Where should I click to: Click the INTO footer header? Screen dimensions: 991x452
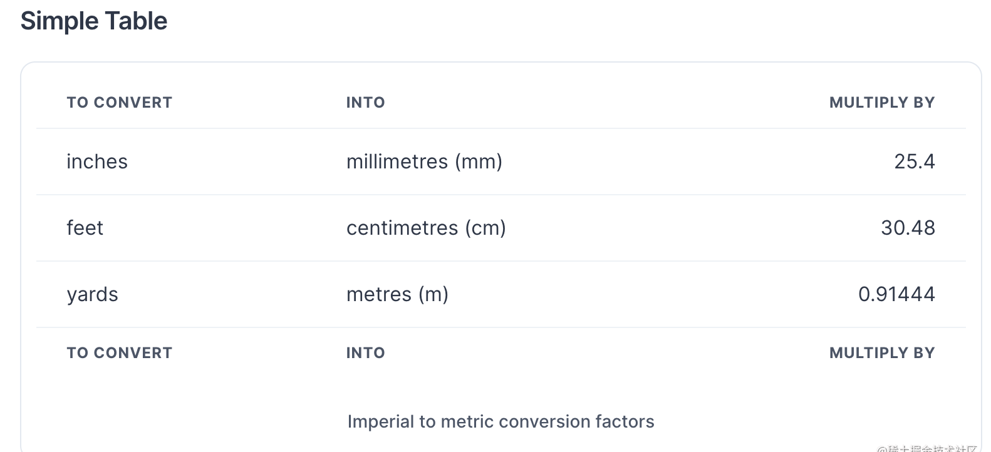click(x=366, y=353)
